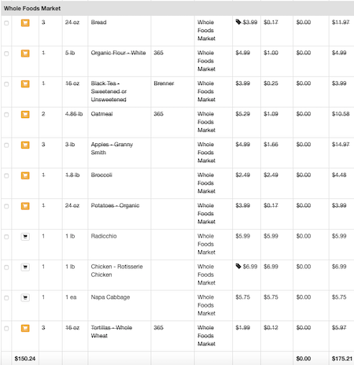Click orange cart icon for Tortillas - Whole Wheat
Screen dimensions: 354x365
tap(25, 328)
